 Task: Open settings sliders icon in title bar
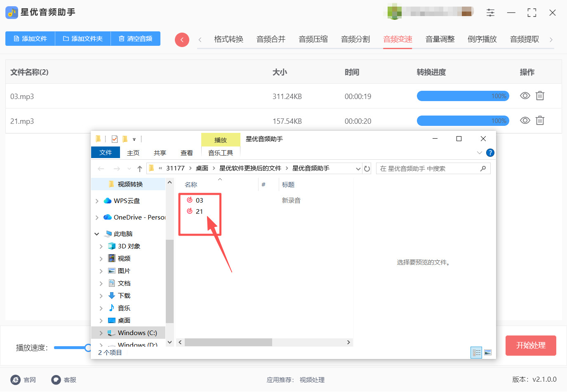(490, 13)
